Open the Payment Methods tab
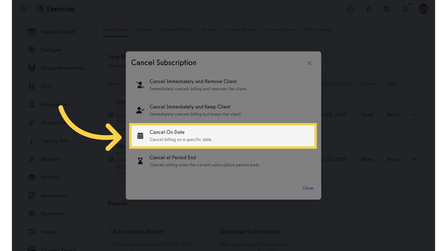This screenshot has width=447, height=251. 176,29
